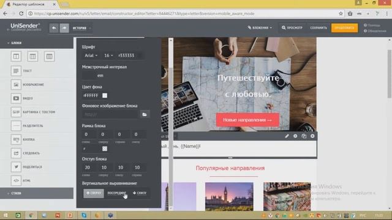
Task: Open the Помощь help link
Action: point(372,25)
